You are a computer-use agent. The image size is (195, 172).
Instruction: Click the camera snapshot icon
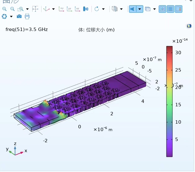coord(19,16)
